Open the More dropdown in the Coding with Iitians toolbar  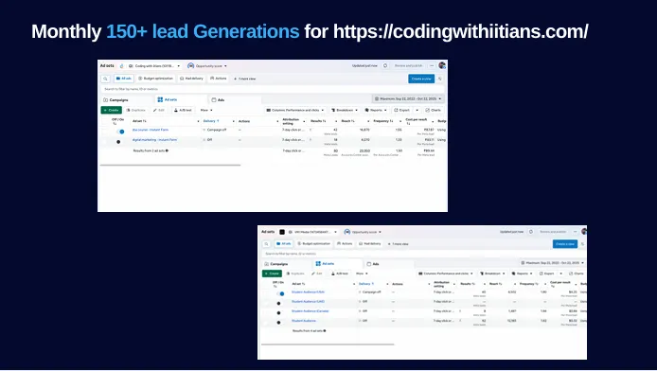coord(206,110)
